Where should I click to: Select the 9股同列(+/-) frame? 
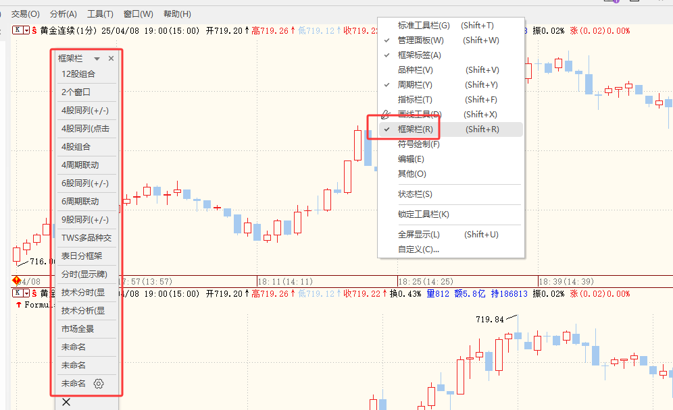tap(86, 220)
